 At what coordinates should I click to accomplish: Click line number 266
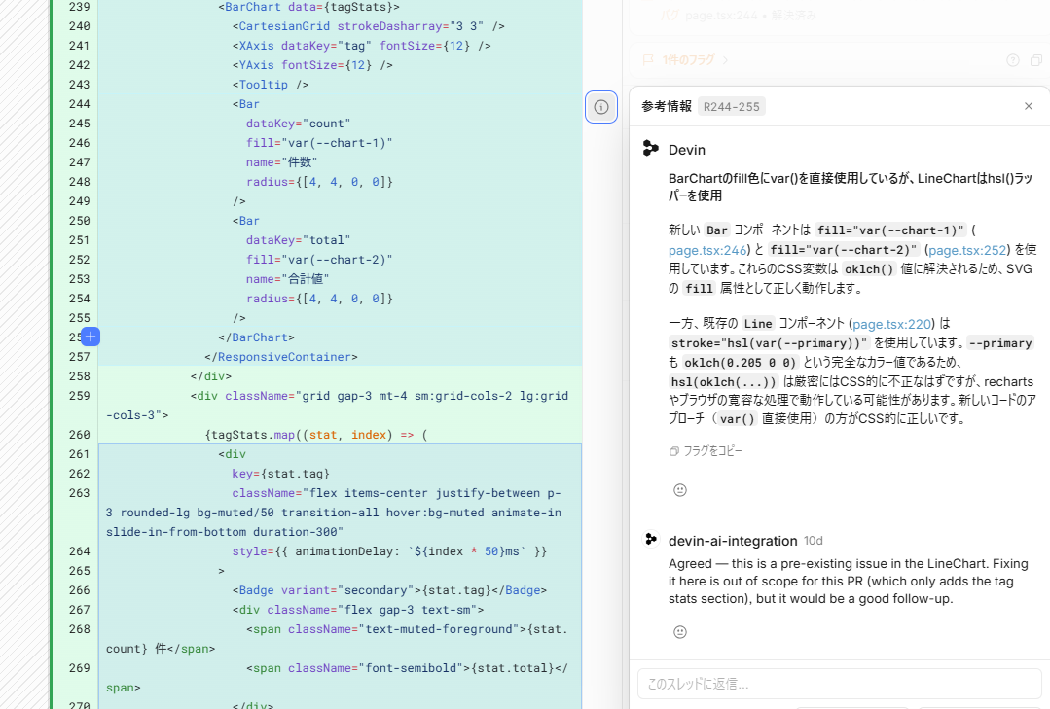79,589
